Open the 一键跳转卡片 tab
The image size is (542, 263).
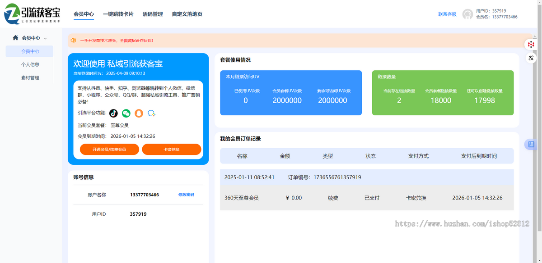pos(118,14)
